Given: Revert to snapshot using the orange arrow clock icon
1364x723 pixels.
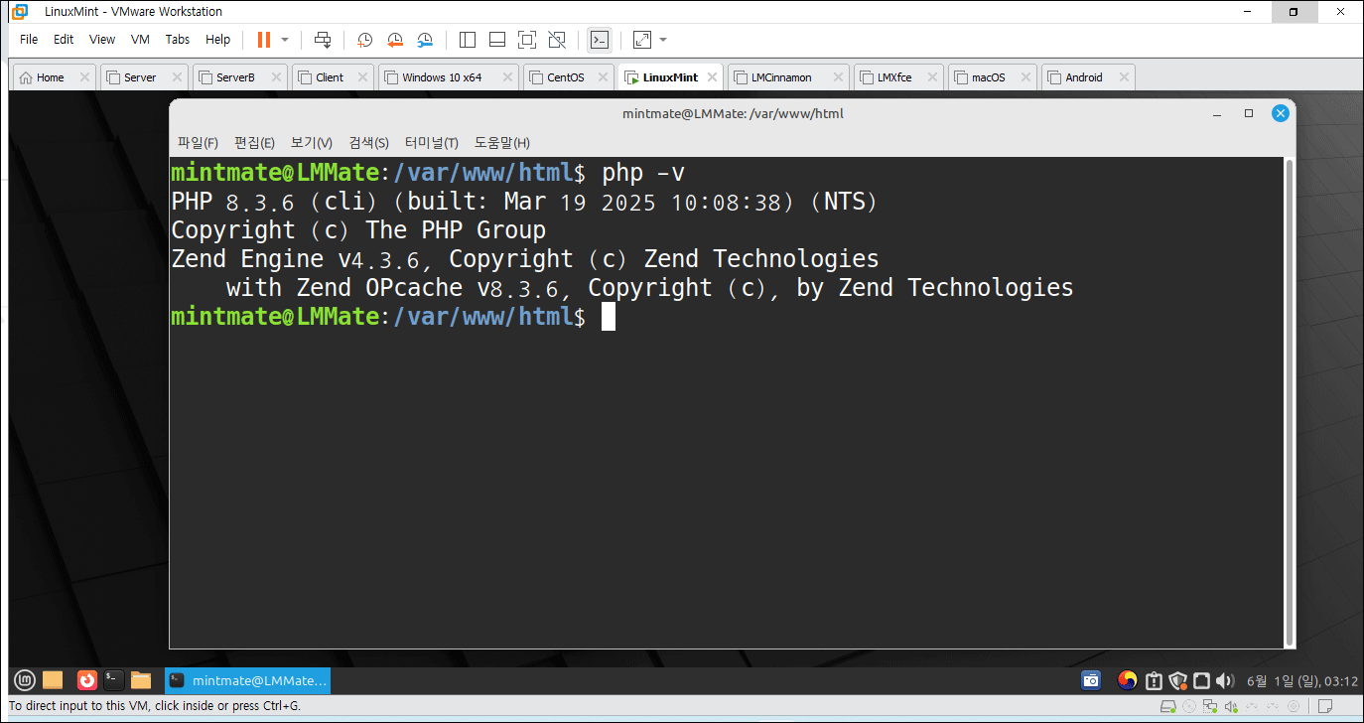Looking at the screenshot, I should (x=395, y=40).
